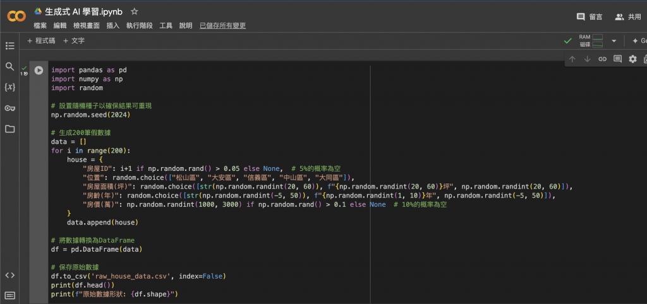The image size is (647, 304).
Task: Add a code cell with + 程式碼
Action: click(x=41, y=41)
